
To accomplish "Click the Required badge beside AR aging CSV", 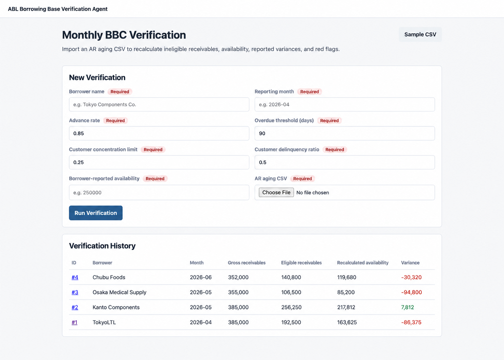I will click(x=303, y=179).
